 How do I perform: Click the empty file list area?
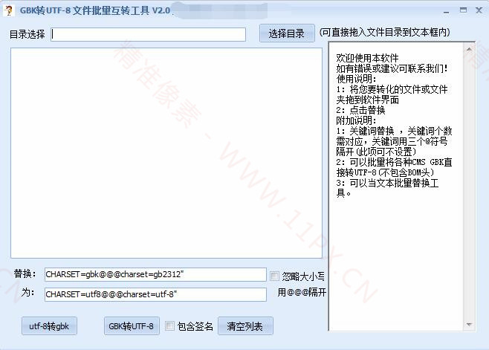coord(166,153)
